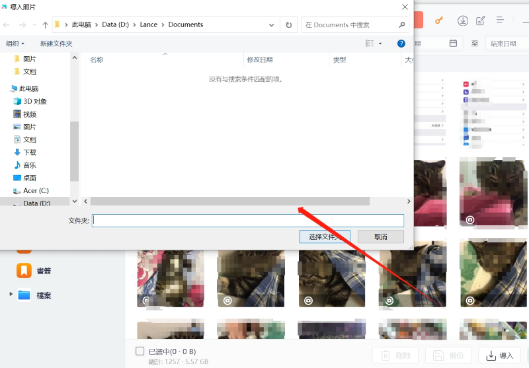Screen dimensions: 529x368
Task: Toggle the 已選中 select-all checkbox
Action: point(140,351)
